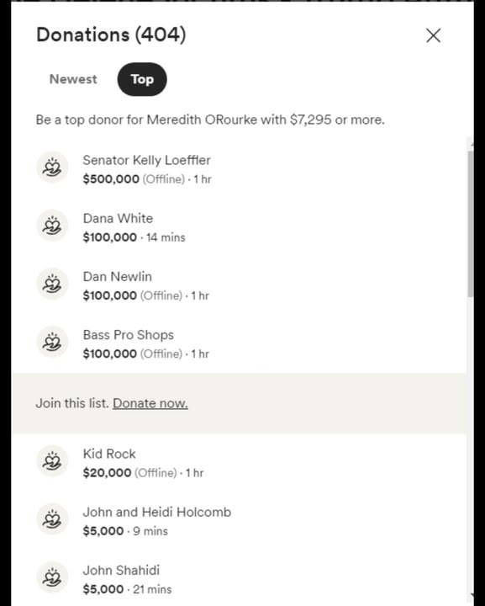
Task: Click the heart-hand icon beside Kid Rock
Action: (x=52, y=461)
